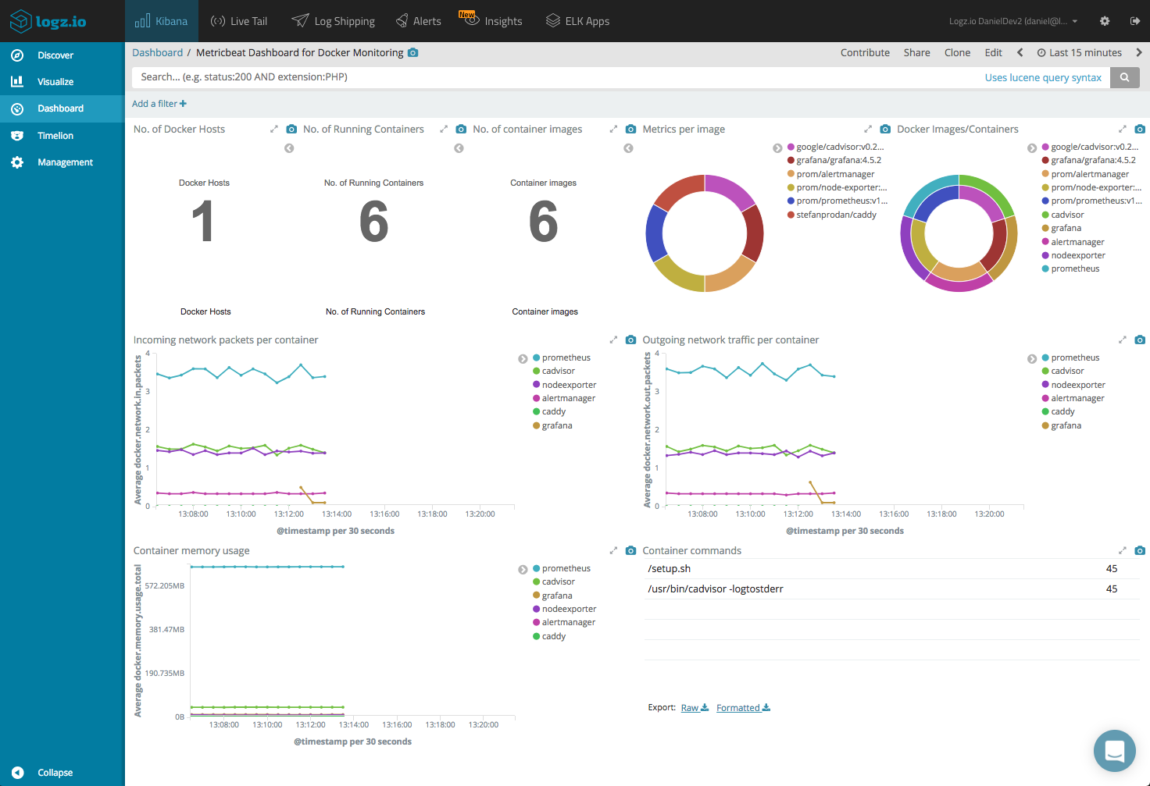
Task: Switch to the Live Tail tab
Action: coord(239,21)
